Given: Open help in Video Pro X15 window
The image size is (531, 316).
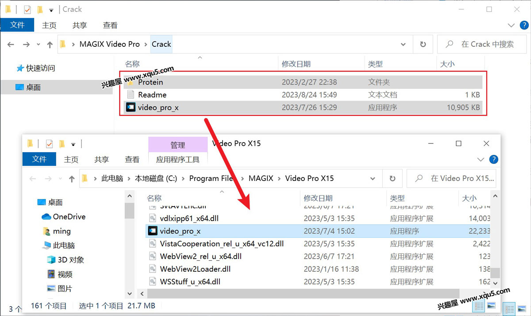Looking at the screenshot, I should point(493,159).
